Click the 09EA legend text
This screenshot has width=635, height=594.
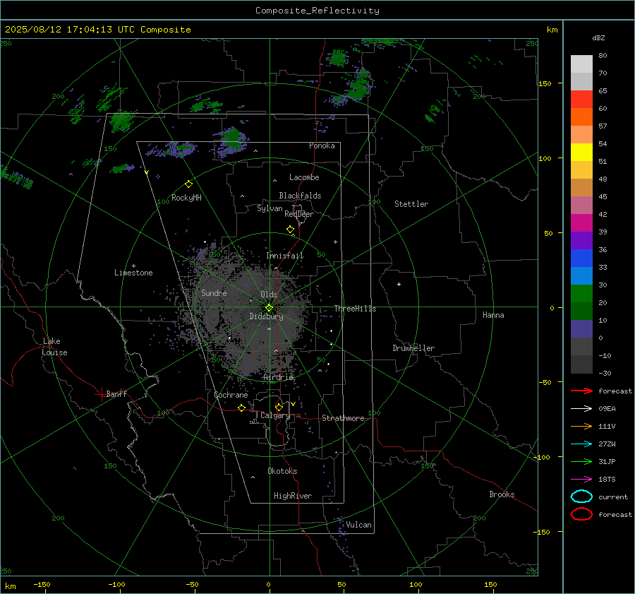tap(607, 409)
